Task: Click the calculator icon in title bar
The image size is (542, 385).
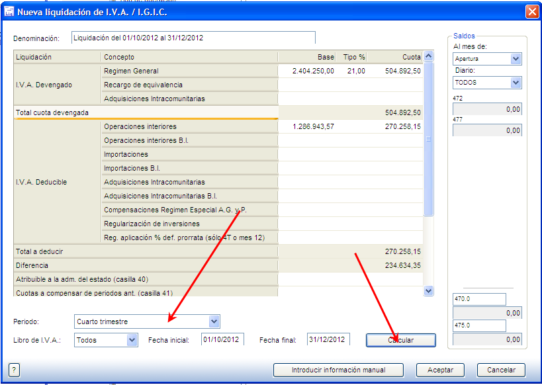Action: pos(9,11)
